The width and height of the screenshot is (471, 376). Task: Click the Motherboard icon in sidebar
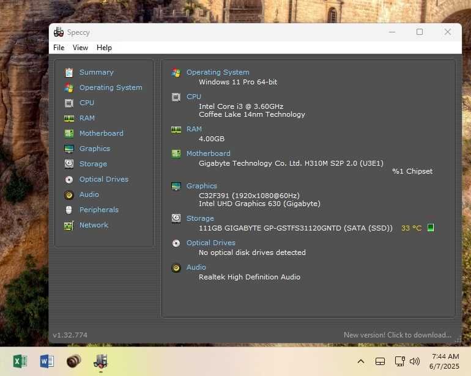69,133
